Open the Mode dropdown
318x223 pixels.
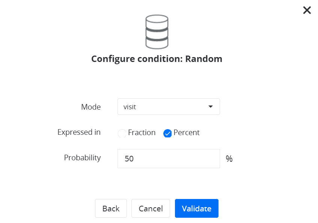pos(169,107)
